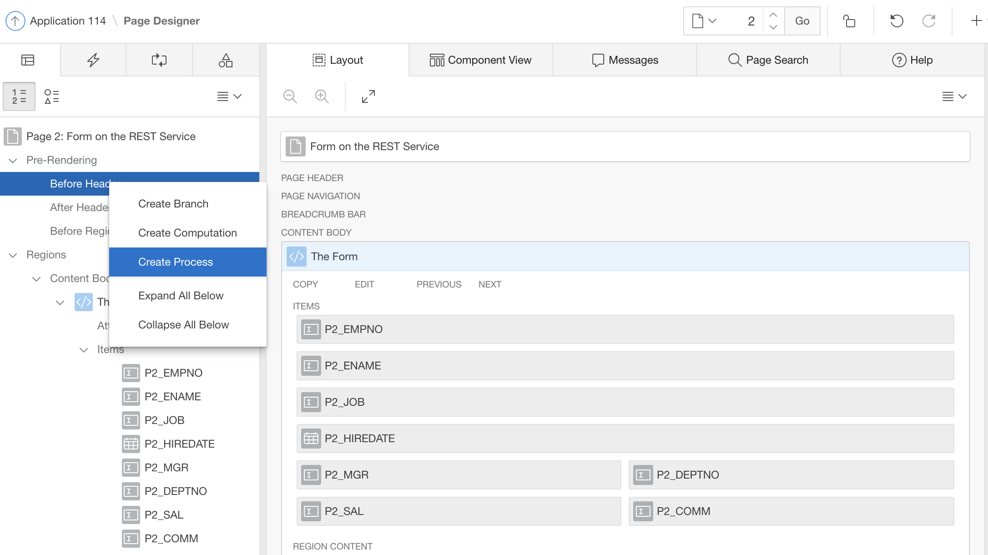Toggle the Group by Component Type view
This screenshot has width=988, height=555.
click(51, 96)
